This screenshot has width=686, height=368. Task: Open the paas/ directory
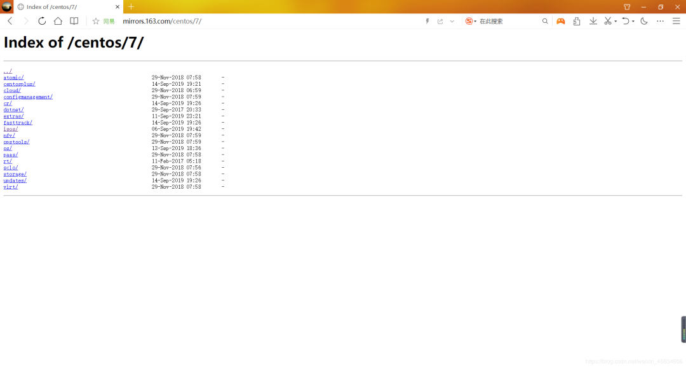pos(11,154)
